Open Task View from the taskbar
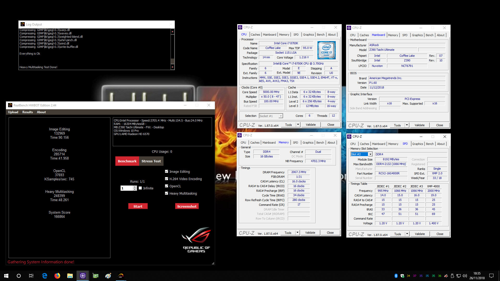The height and width of the screenshot is (281, 500). [31, 276]
